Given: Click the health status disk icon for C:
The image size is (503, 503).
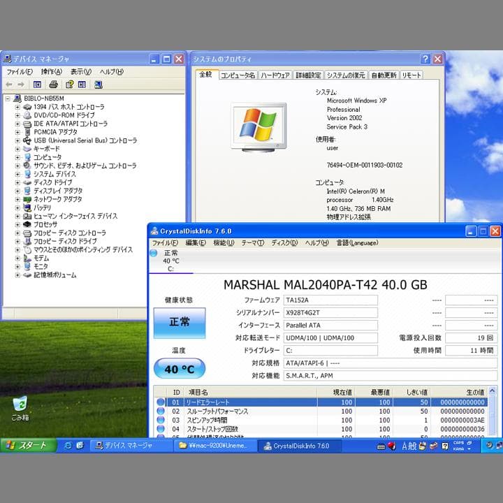Looking at the screenshot, I should coord(154,253).
